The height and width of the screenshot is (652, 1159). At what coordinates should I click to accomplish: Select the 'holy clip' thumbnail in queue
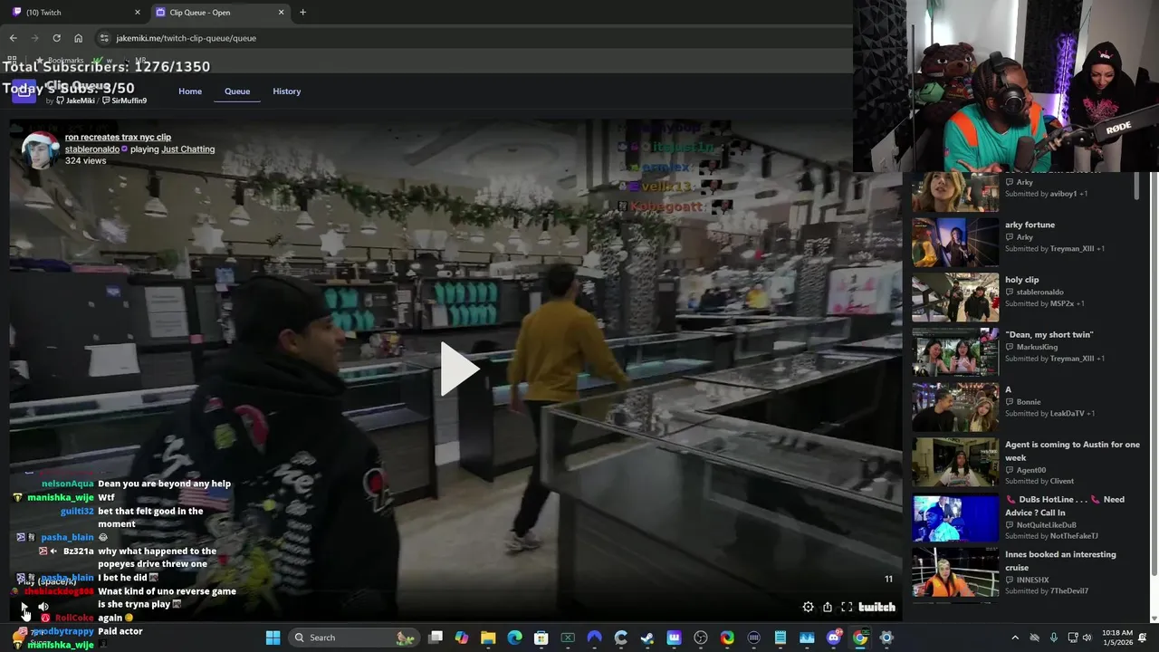(955, 297)
